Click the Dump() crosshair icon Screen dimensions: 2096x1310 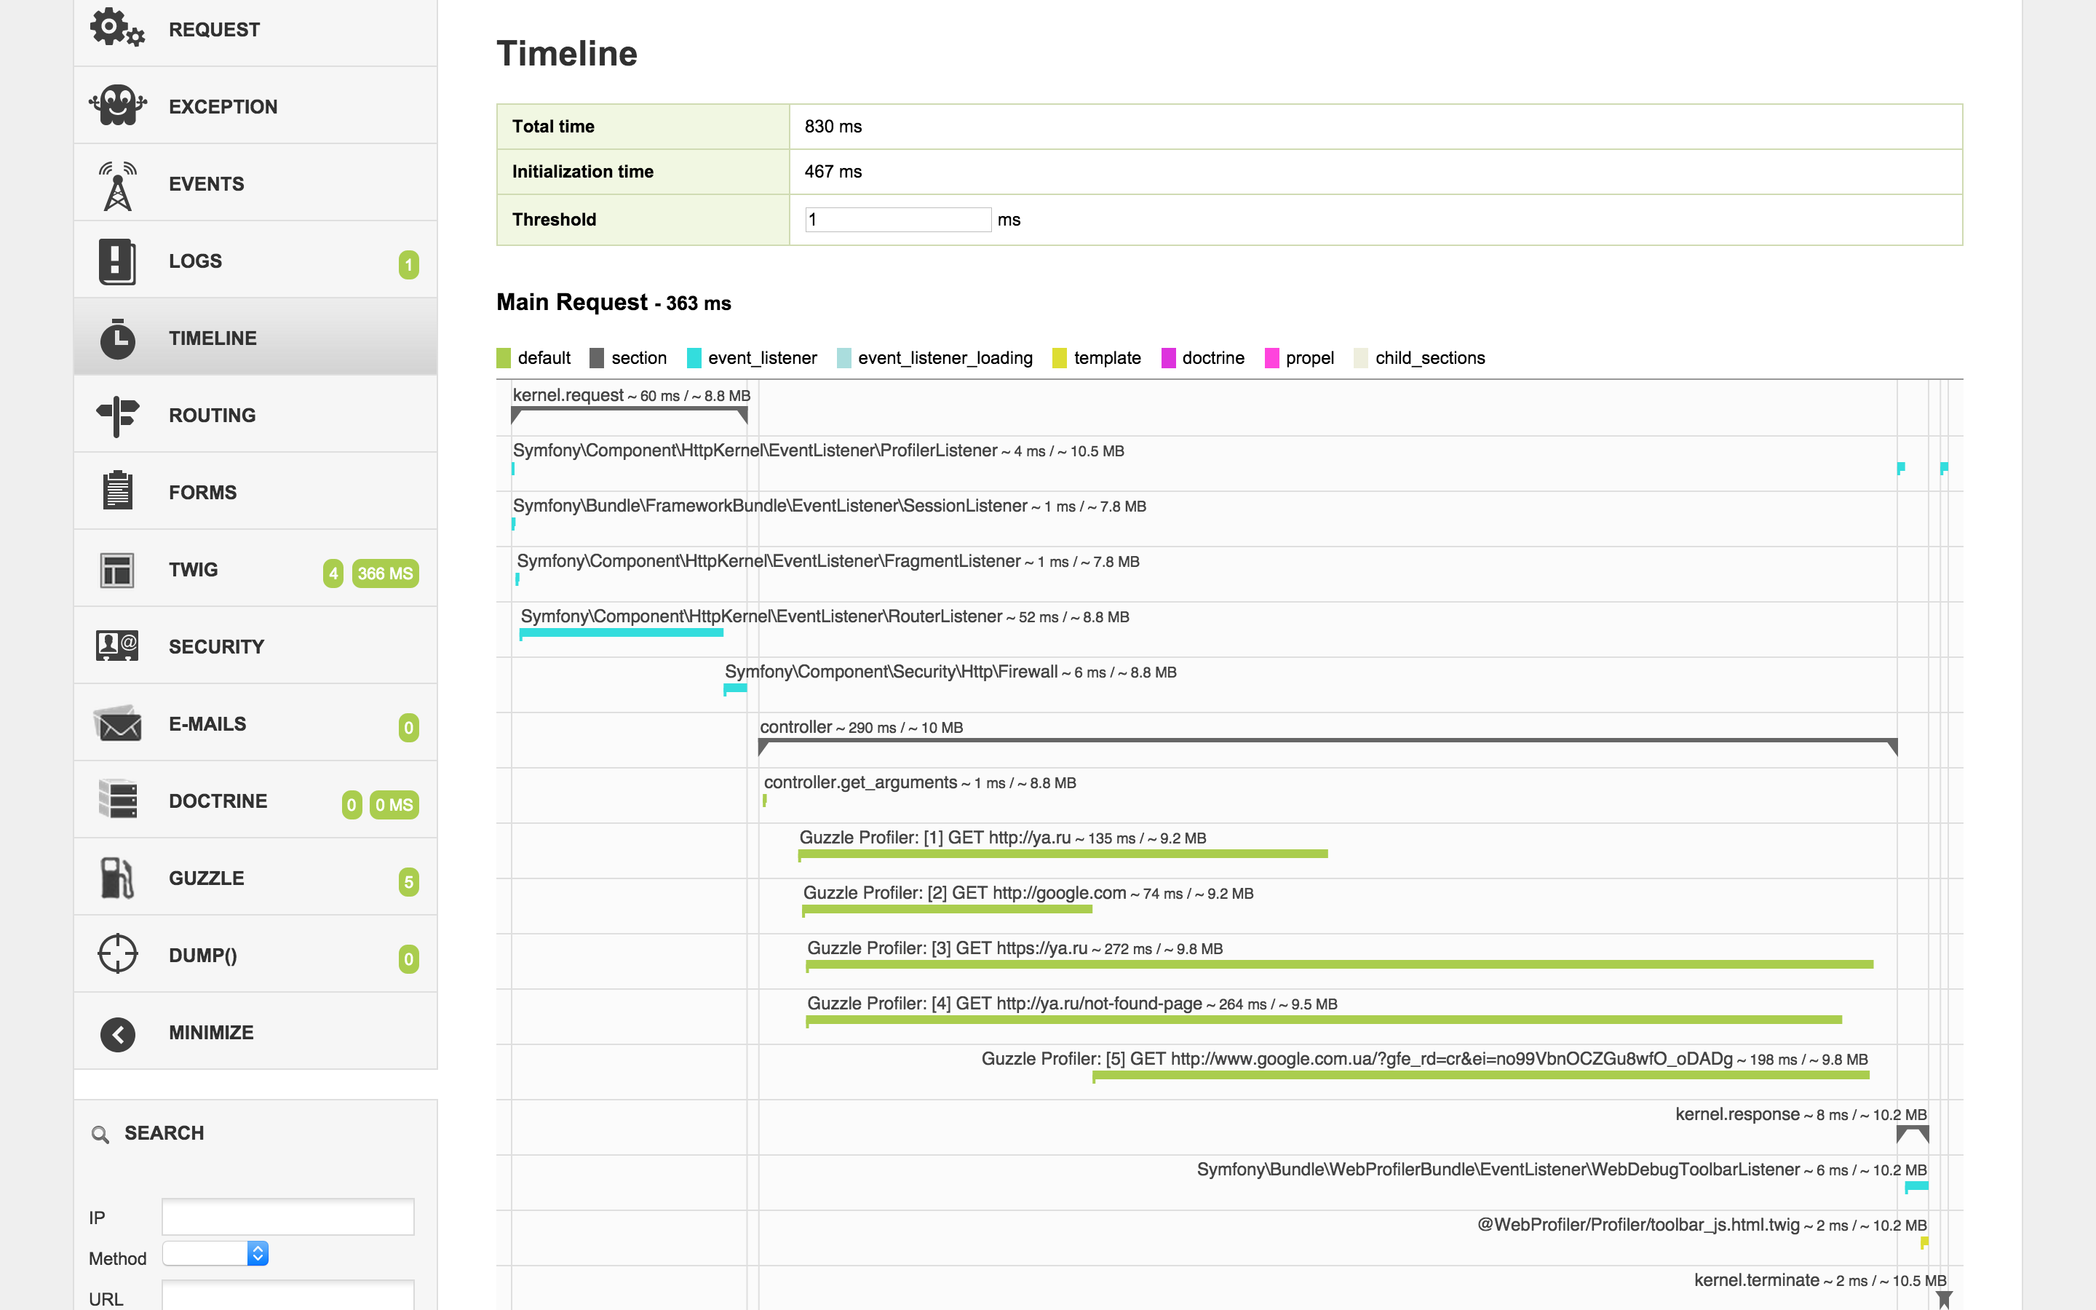click(x=118, y=954)
